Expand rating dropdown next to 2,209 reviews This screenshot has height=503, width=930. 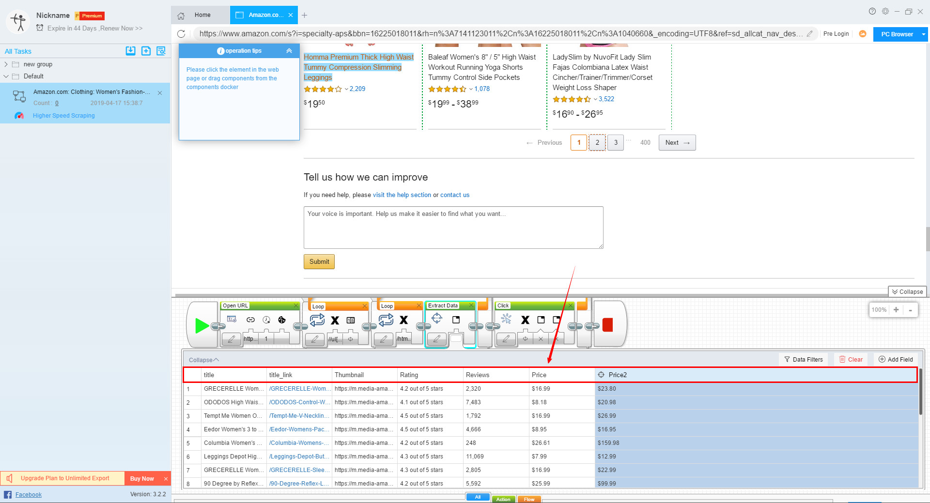tap(346, 89)
